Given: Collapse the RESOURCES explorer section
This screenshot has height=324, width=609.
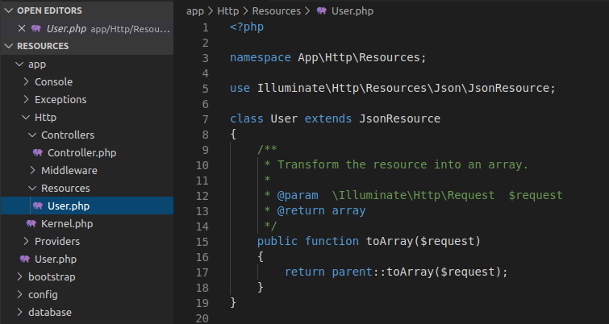Looking at the screenshot, I should tap(8, 46).
